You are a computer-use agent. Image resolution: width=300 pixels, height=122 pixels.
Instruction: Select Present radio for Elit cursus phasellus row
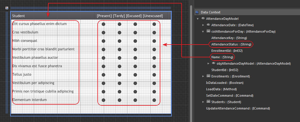(x=103, y=24)
